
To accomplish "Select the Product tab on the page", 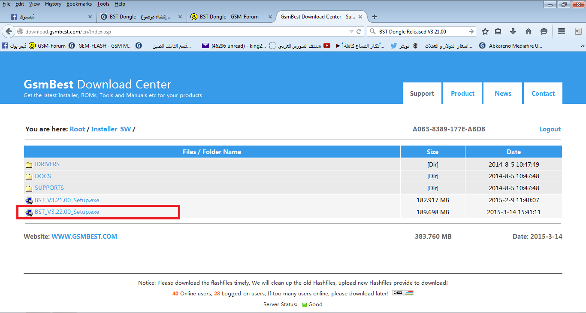I will (x=462, y=93).
